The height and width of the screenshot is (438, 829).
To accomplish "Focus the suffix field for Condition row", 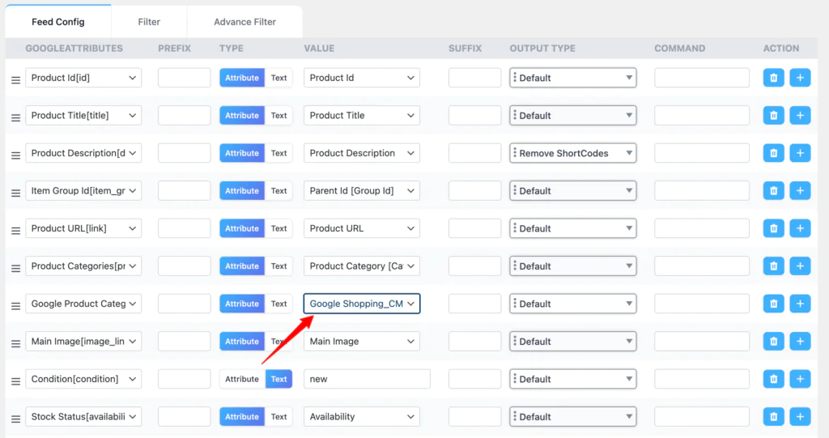I will [474, 379].
